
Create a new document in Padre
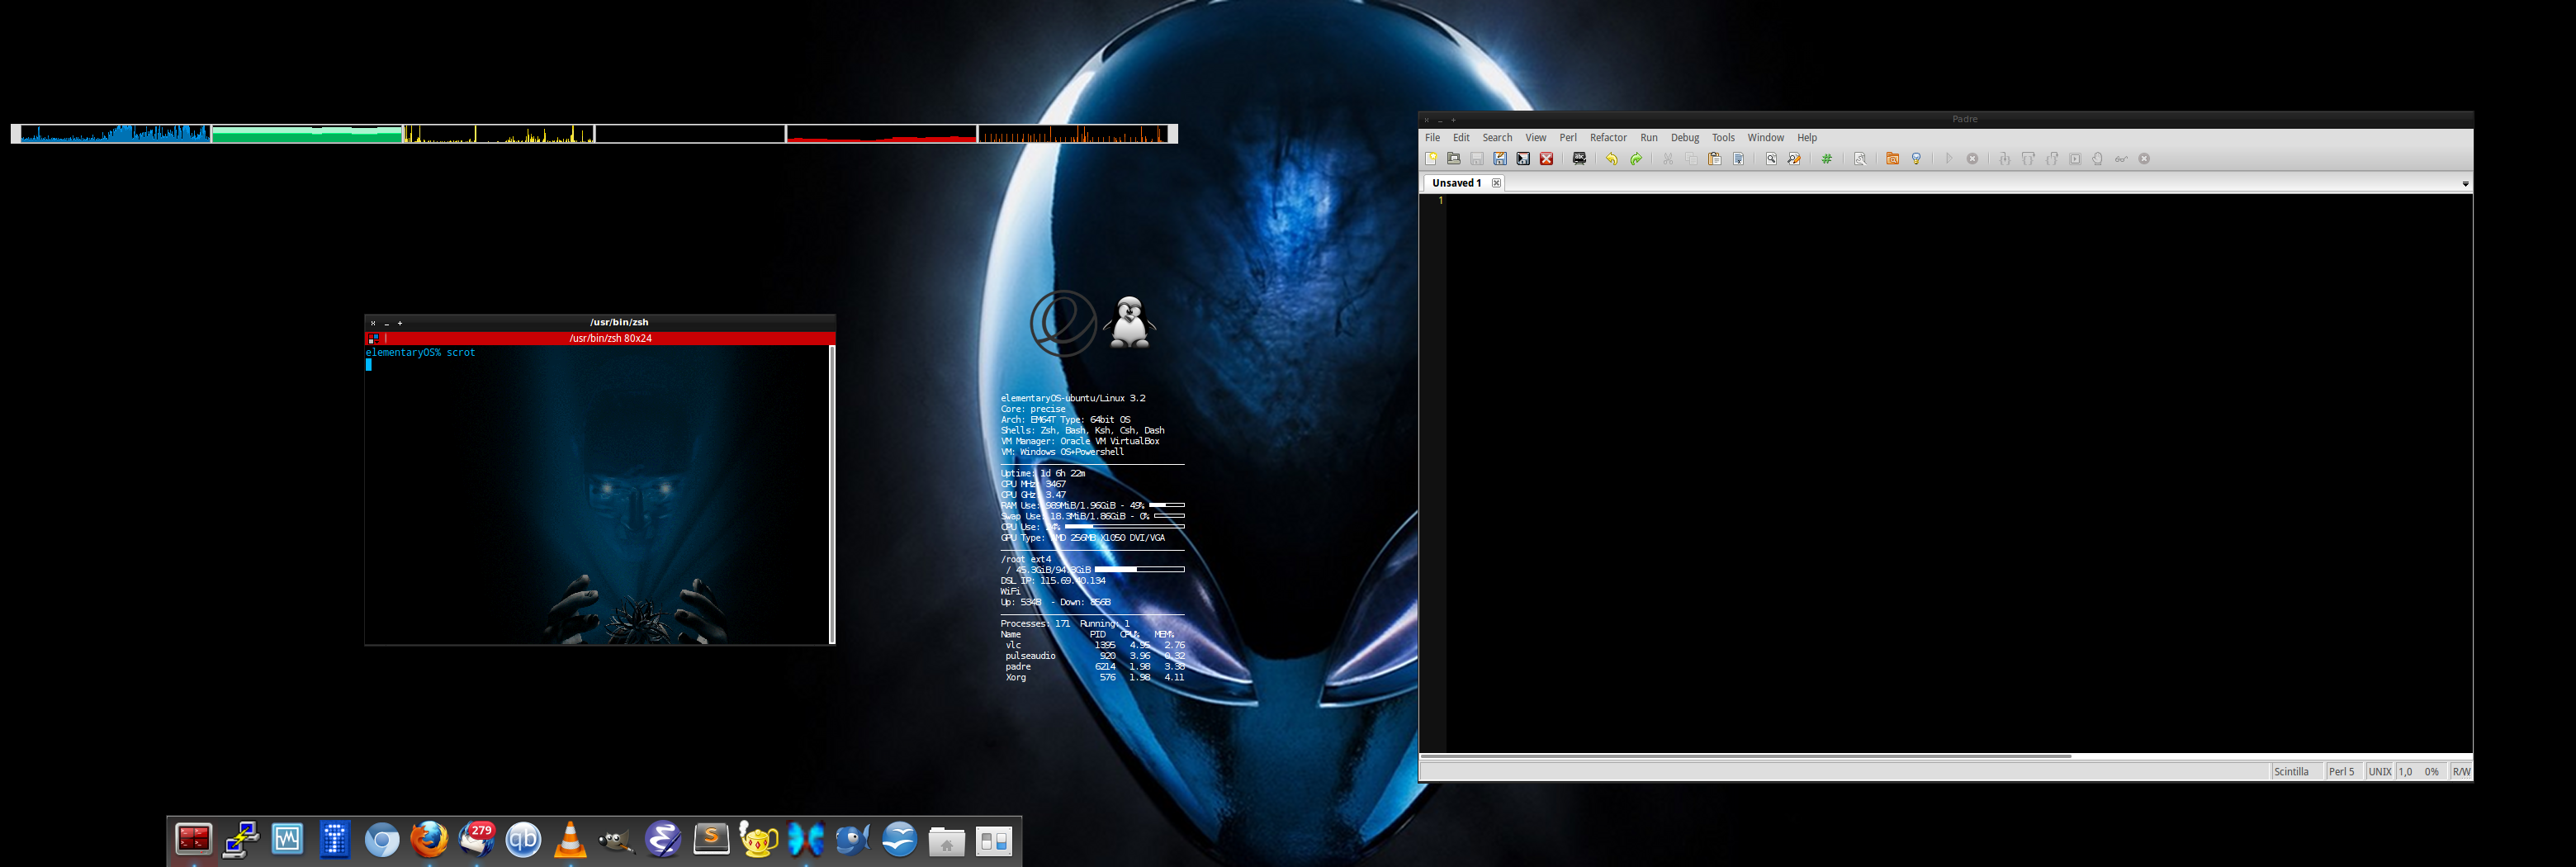[x=1431, y=159]
